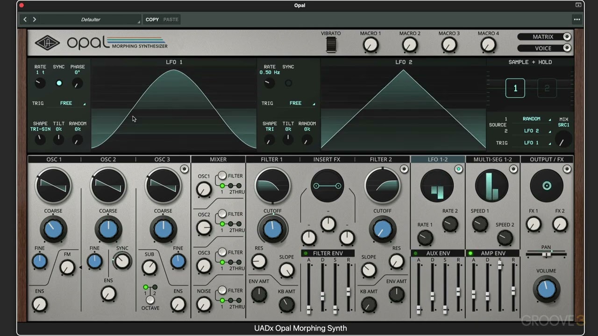Expand the oscillator section panel button
Image resolution: width=598 pixels, height=336 pixels.
point(185,169)
